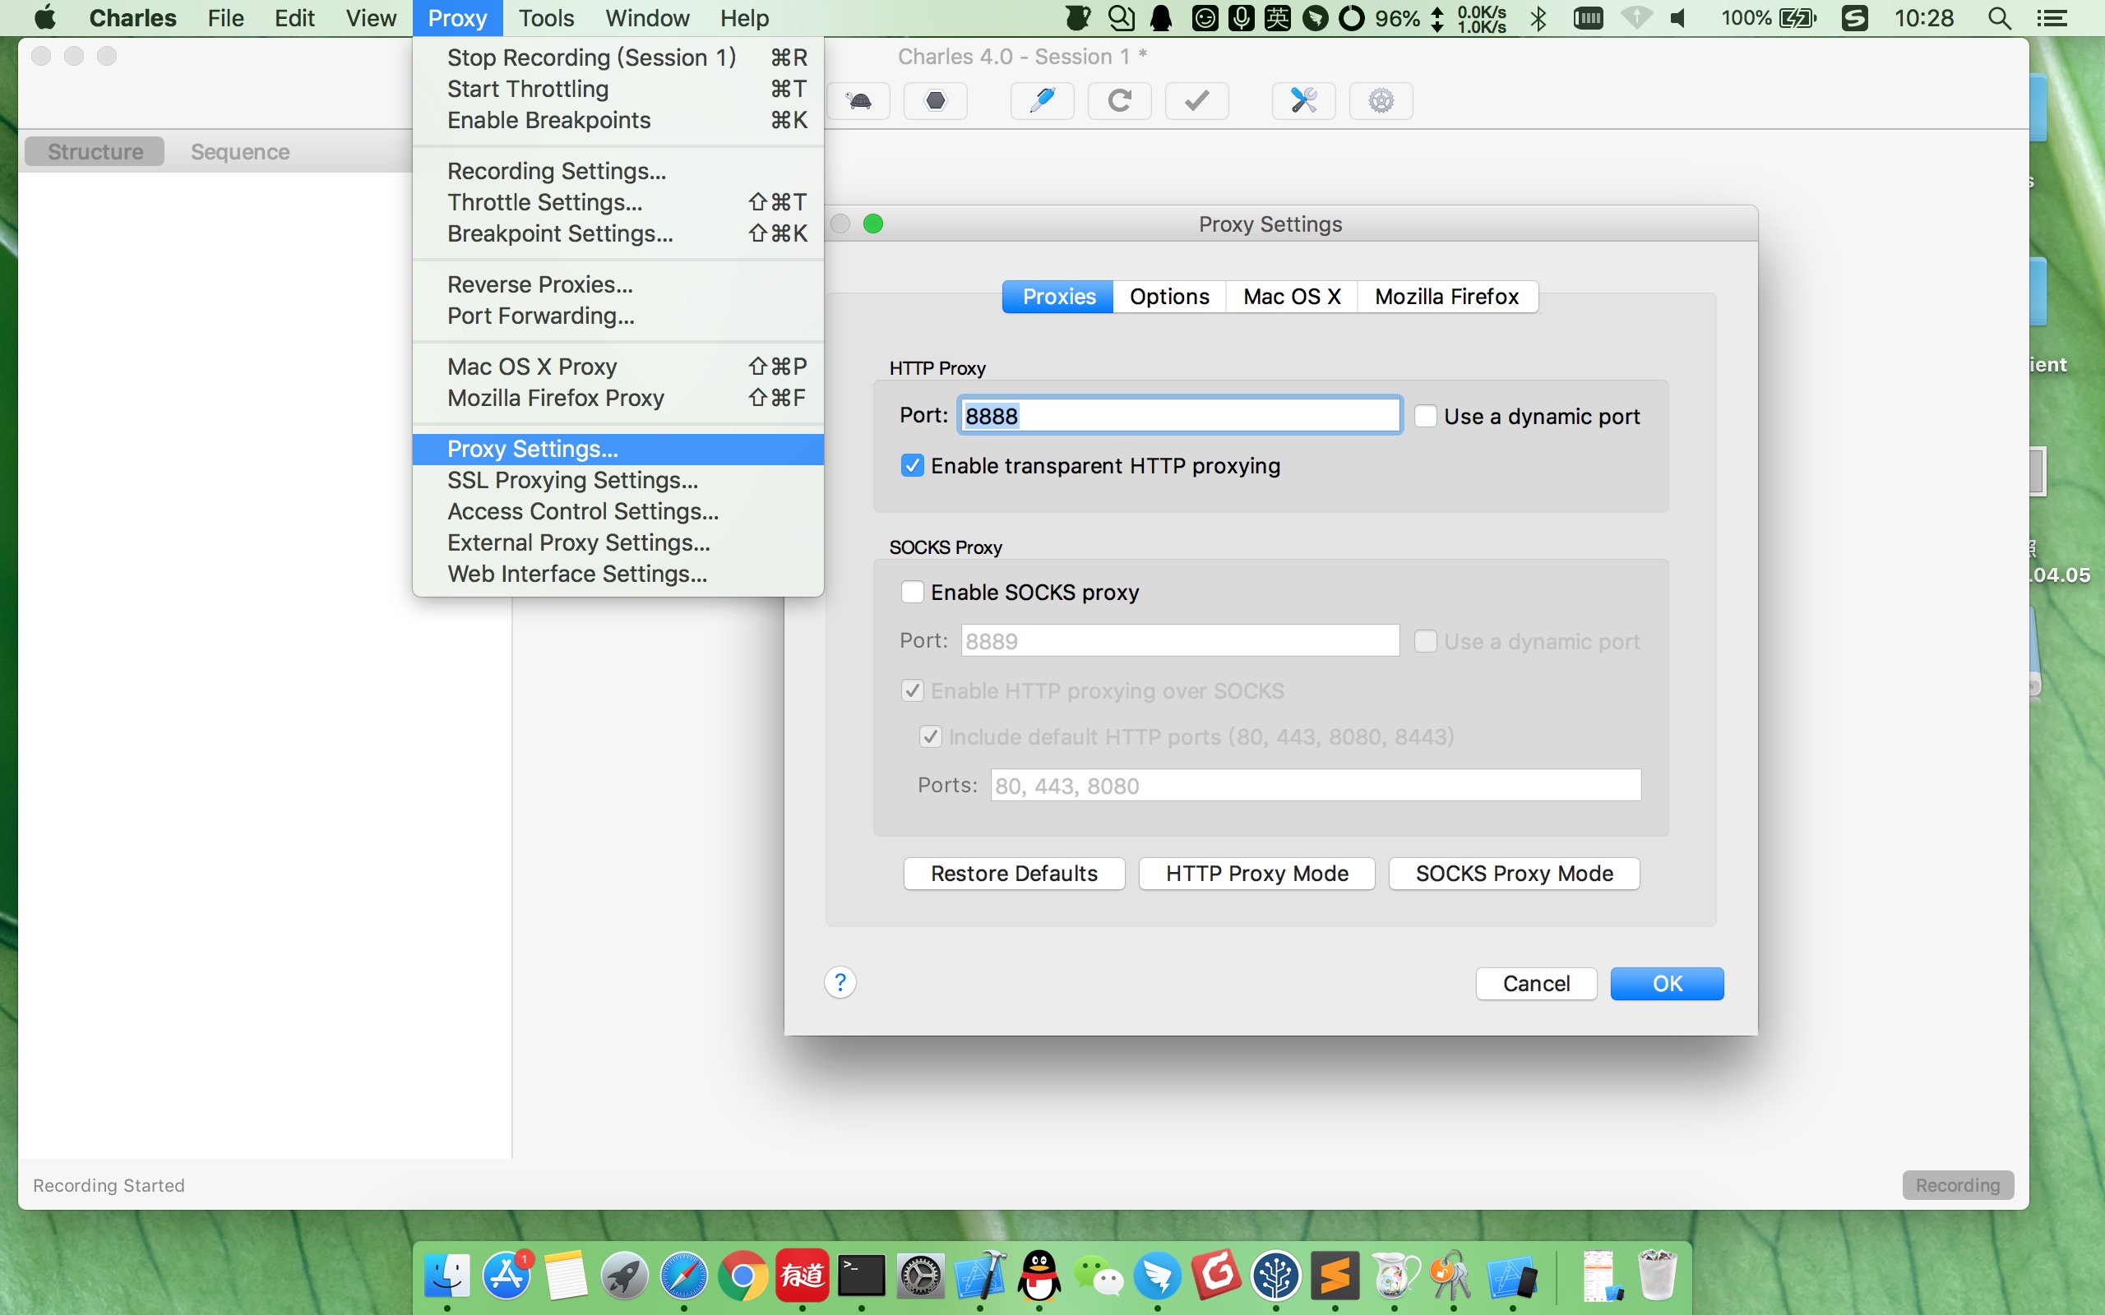Image resolution: width=2105 pixels, height=1315 pixels.
Task: Switch to the Mozilla Firefox tab
Action: point(1446,297)
